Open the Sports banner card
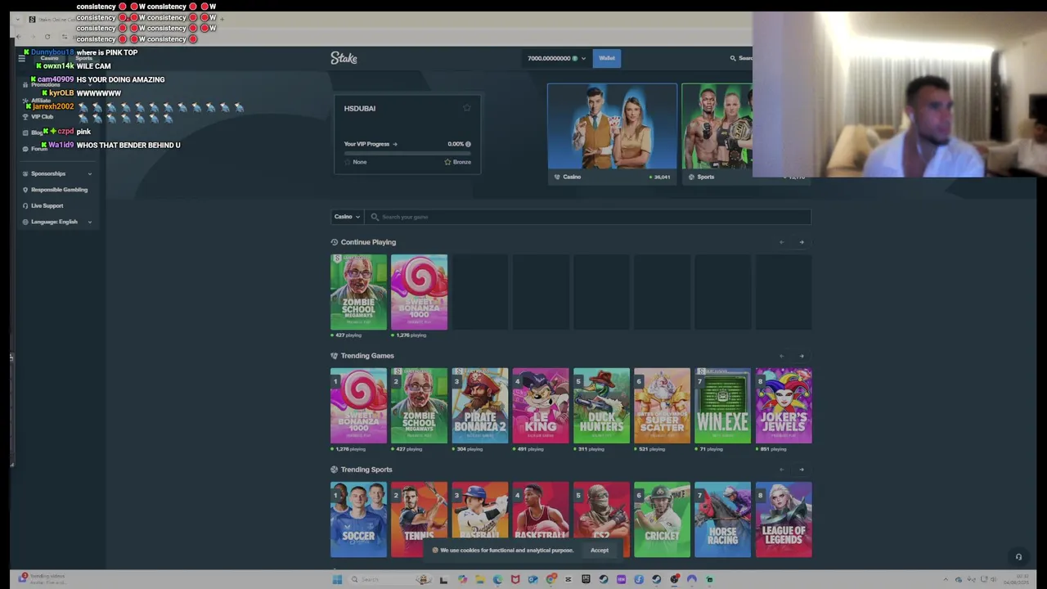Viewport: 1047px width, 589px height. tap(717, 133)
